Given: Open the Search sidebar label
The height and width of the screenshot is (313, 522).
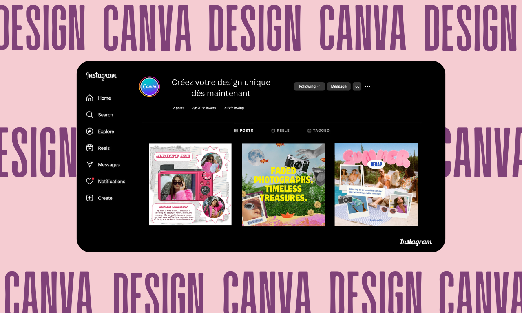Looking at the screenshot, I should pyautogui.click(x=106, y=115).
